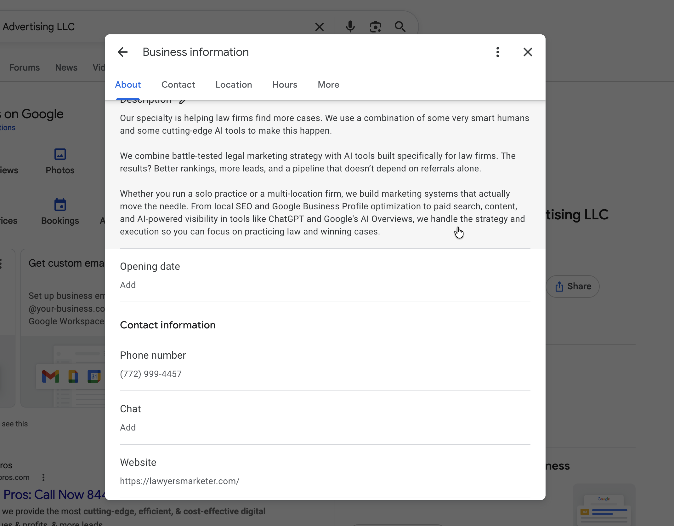
Task: Close the Business information dialog
Action: tap(528, 52)
